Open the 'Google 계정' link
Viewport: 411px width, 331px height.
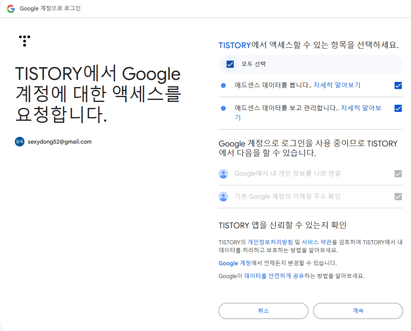click(x=235, y=263)
